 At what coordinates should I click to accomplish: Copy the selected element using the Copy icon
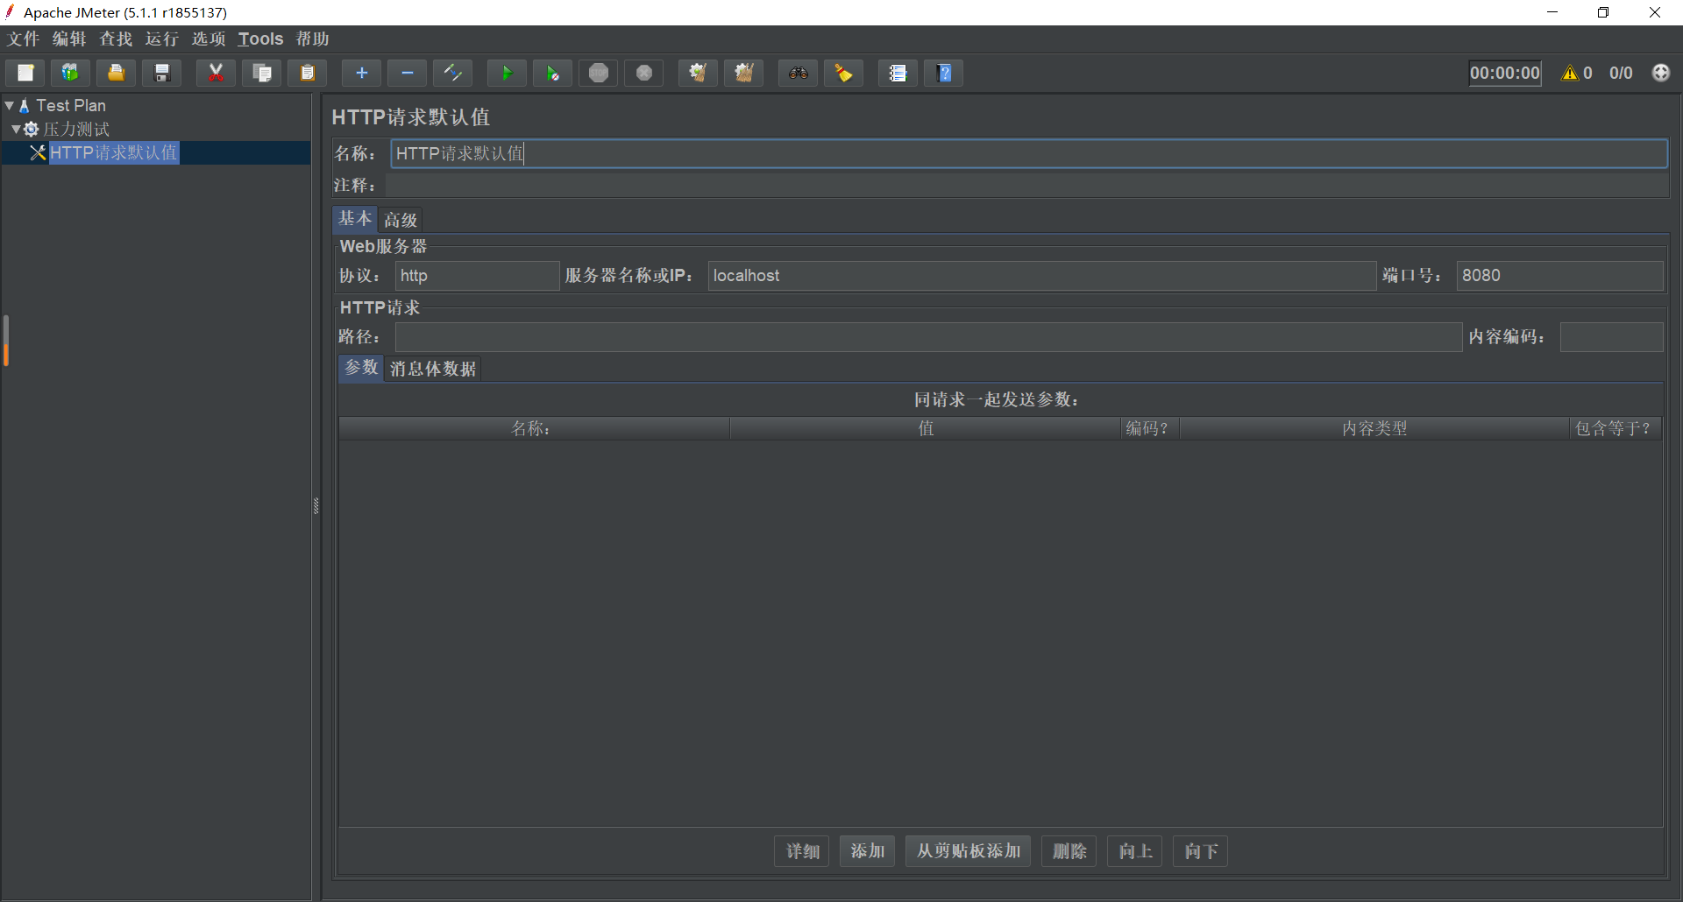(262, 73)
